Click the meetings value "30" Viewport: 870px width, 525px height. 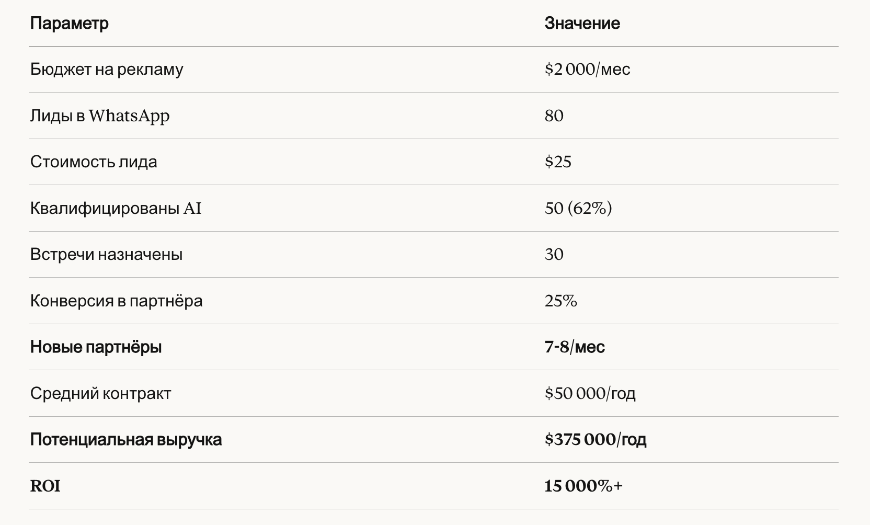(x=554, y=255)
